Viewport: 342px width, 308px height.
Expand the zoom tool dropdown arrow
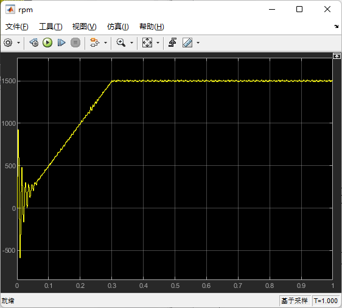pos(131,43)
